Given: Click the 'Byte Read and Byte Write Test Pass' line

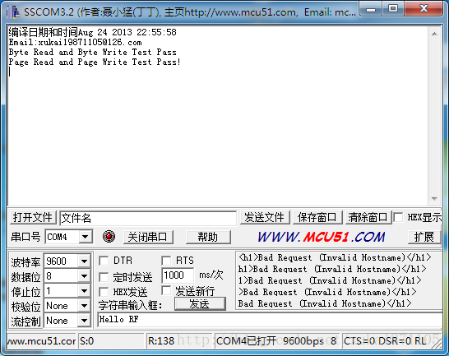Looking at the screenshot, I should tap(92, 52).
